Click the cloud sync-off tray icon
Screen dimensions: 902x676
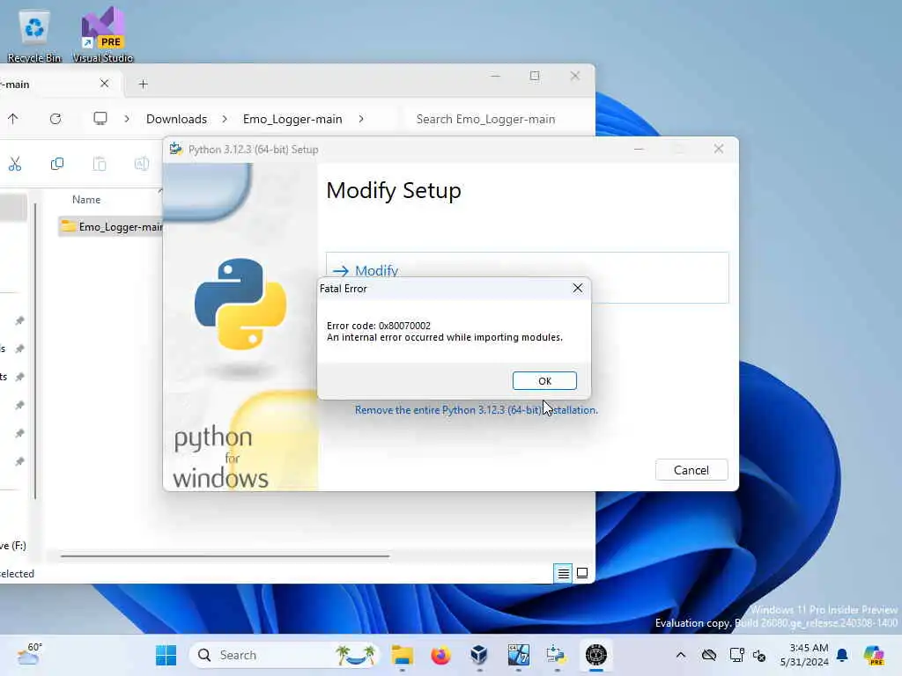coord(709,655)
